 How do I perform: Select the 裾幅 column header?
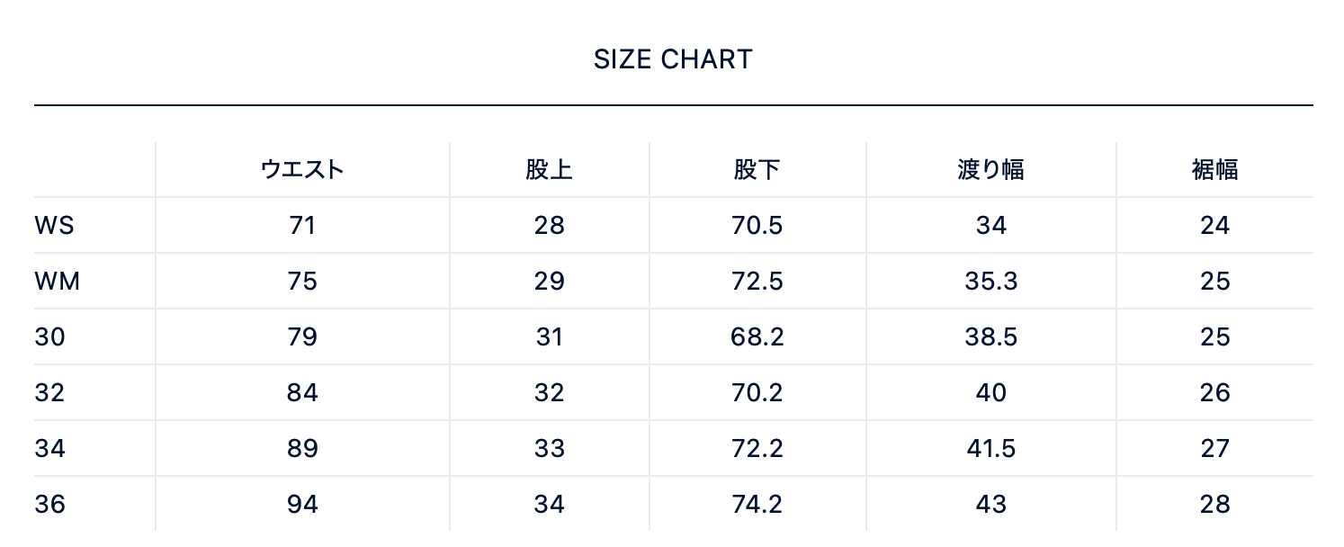click(1214, 169)
